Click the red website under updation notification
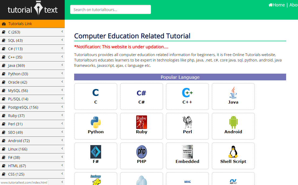Screen dimensions: 298x185 [121, 47]
